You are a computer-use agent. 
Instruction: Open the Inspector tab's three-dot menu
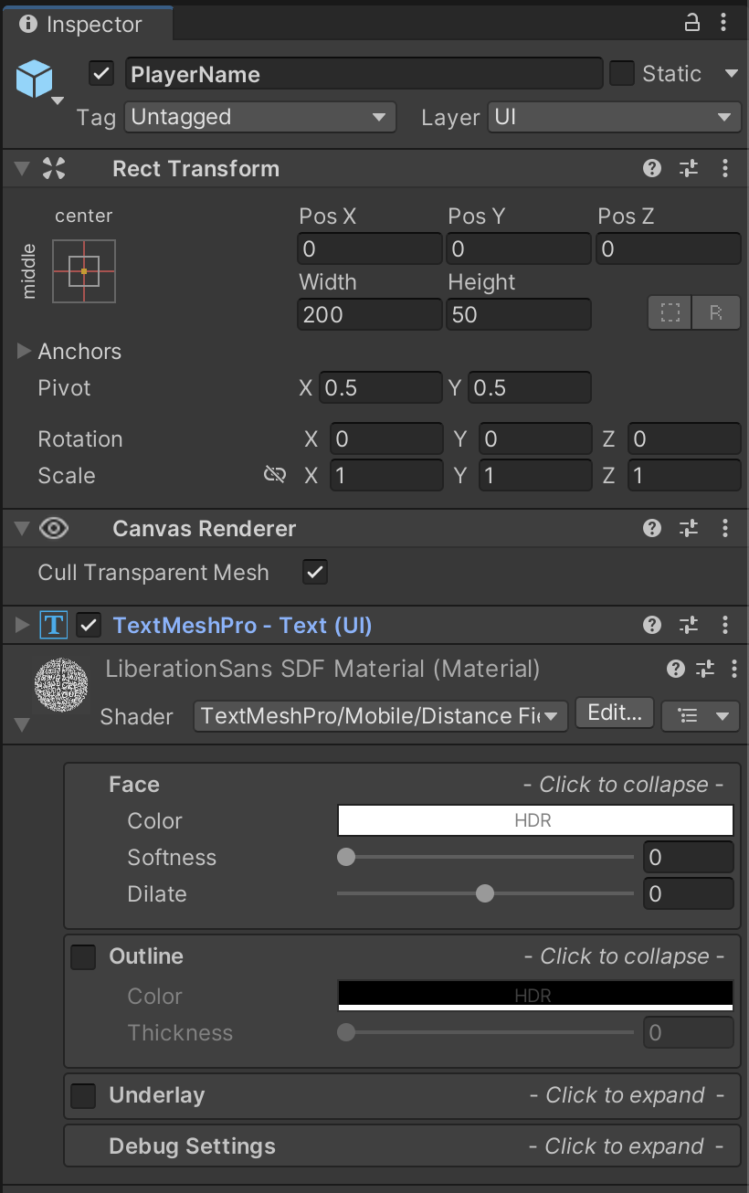[724, 22]
